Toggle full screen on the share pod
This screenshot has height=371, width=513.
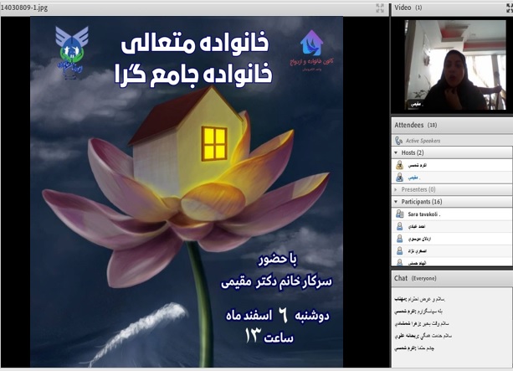point(380,8)
